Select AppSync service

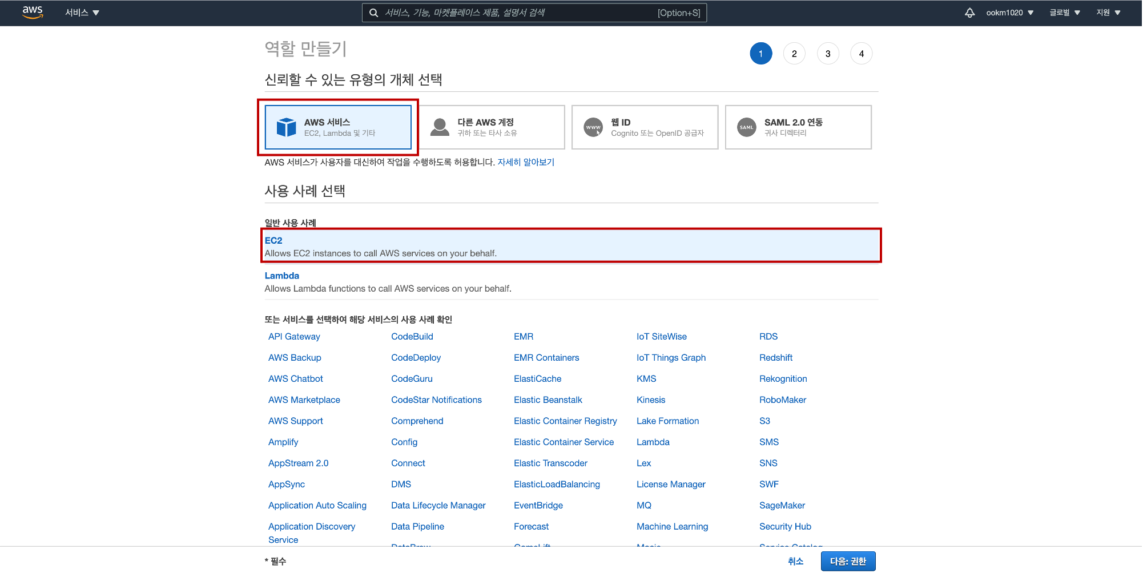(287, 485)
